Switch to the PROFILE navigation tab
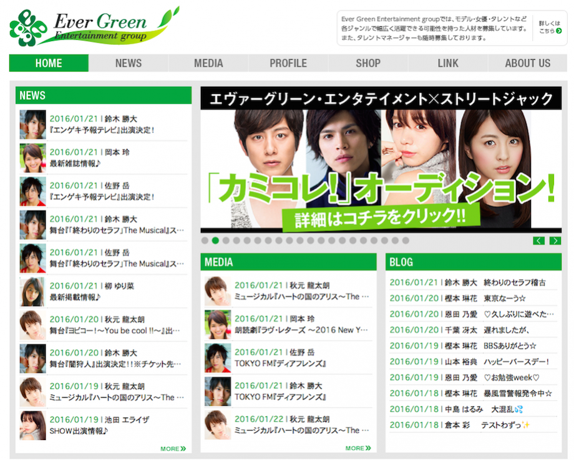 point(288,63)
